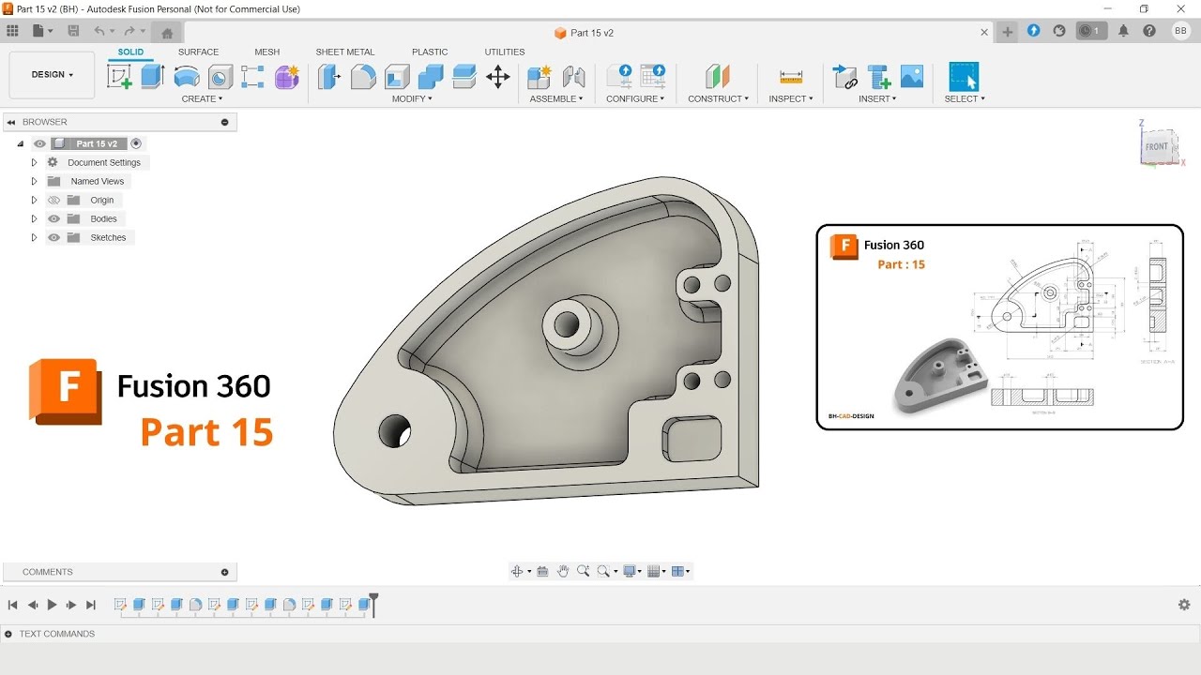Toggle visibility of Bodies folder
Screen dimensions: 1201x675
tap(53, 218)
